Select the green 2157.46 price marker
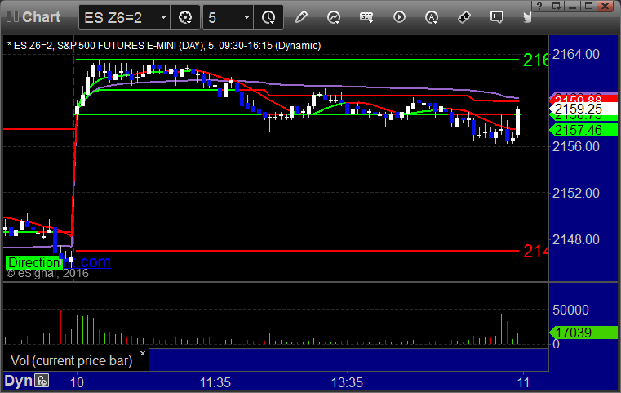The height and width of the screenshot is (393, 621). pos(583,130)
